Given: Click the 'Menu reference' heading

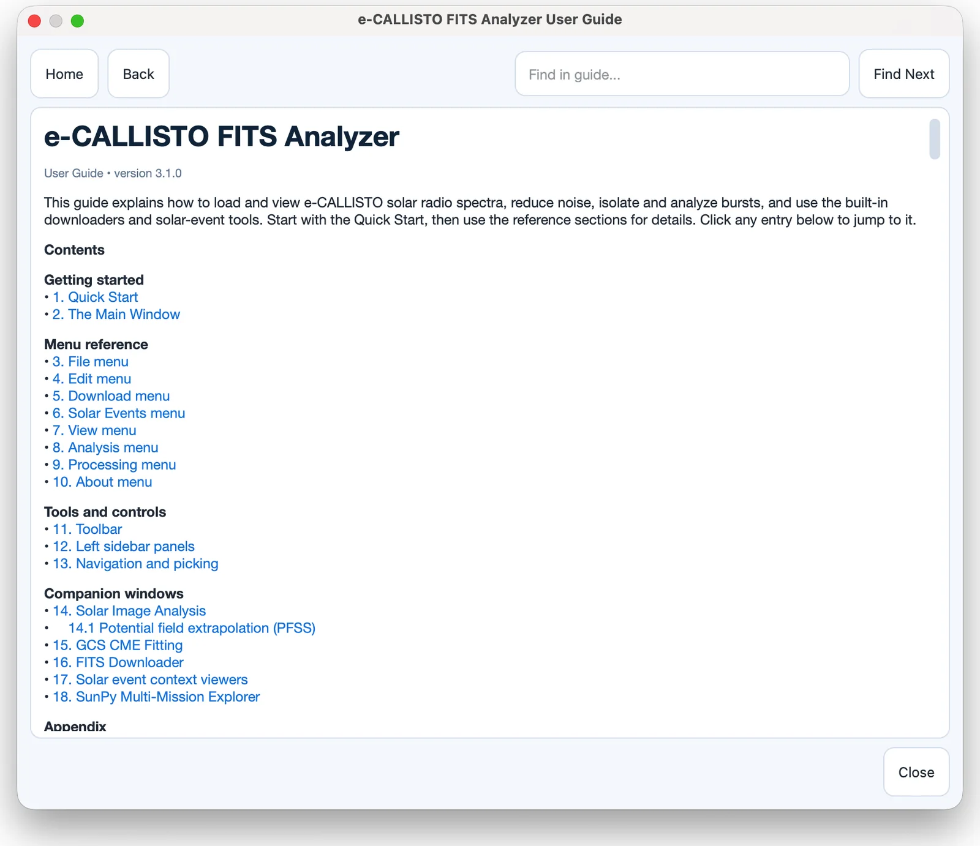Looking at the screenshot, I should click(96, 344).
